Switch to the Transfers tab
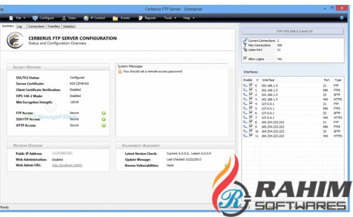Viewport: 353px width, 217px height. pyautogui.click(x=54, y=26)
